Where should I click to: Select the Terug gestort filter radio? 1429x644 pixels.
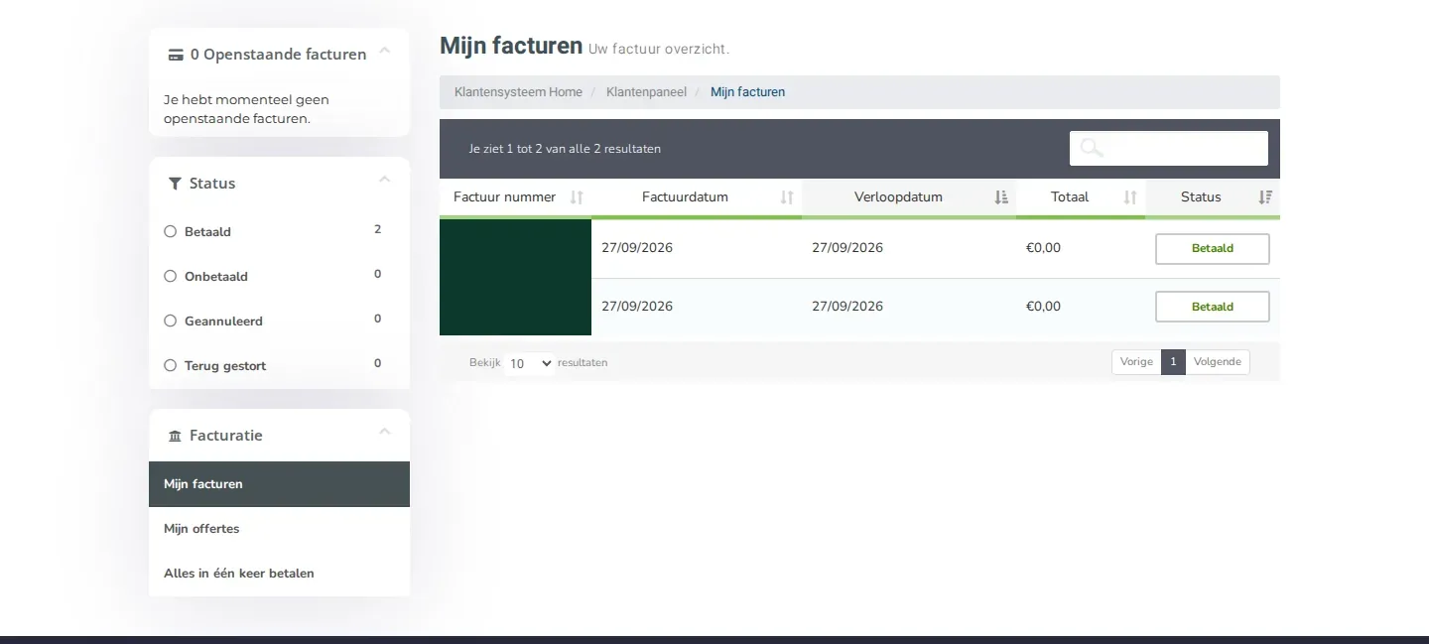tap(170, 365)
